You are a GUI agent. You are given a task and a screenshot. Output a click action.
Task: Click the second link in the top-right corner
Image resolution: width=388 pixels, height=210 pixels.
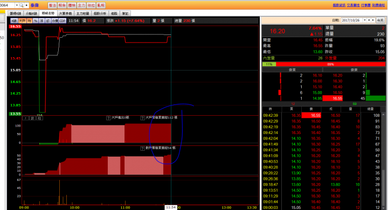pos(353,5)
